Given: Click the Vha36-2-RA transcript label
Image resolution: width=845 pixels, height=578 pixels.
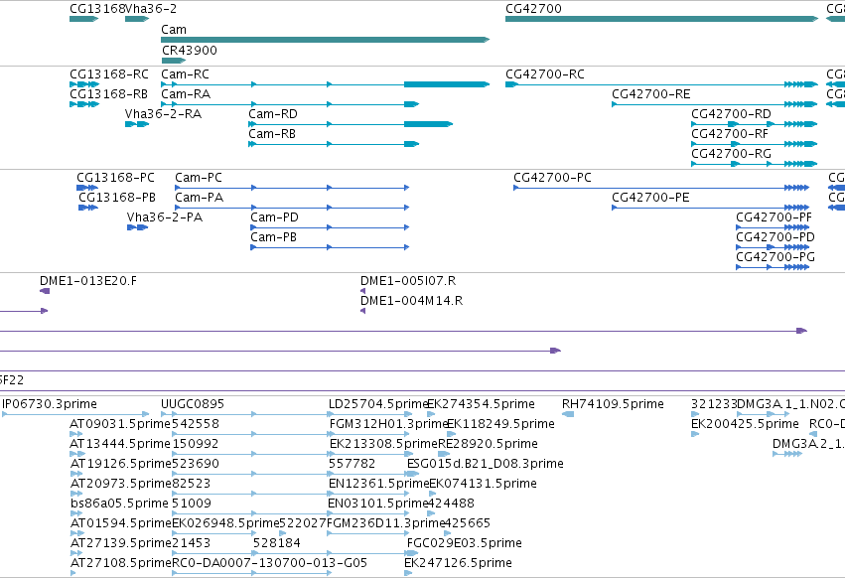Looking at the screenshot, I should point(163,114).
